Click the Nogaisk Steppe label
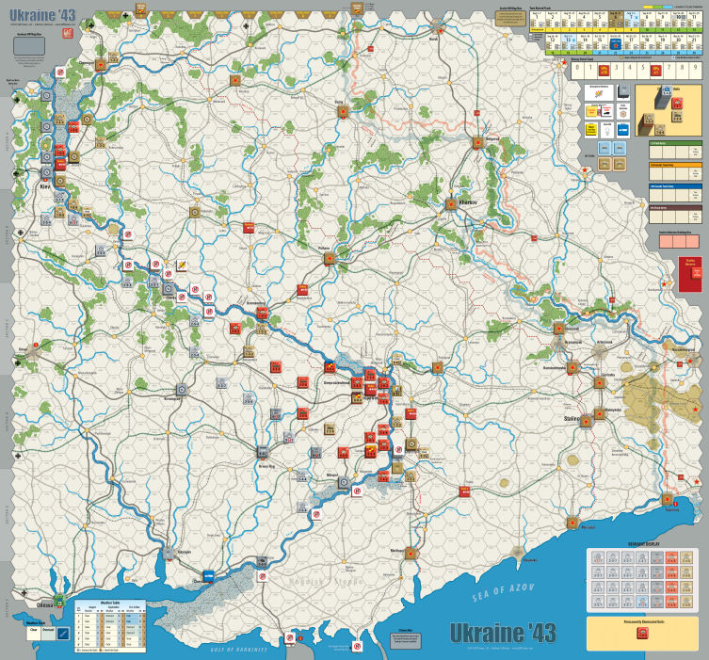This screenshot has height=660, width=709. pos(326,581)
